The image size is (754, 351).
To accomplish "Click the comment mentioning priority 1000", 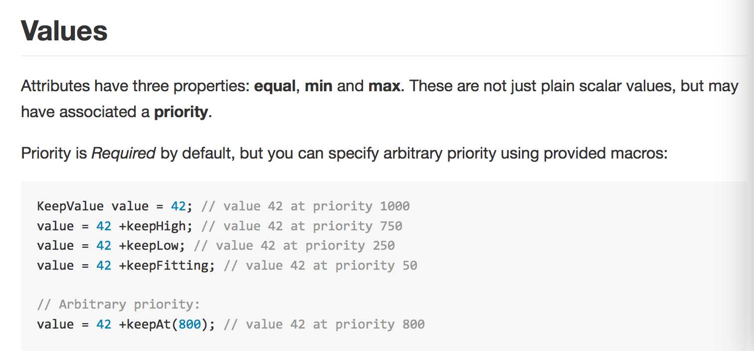I will click(305, 206).
